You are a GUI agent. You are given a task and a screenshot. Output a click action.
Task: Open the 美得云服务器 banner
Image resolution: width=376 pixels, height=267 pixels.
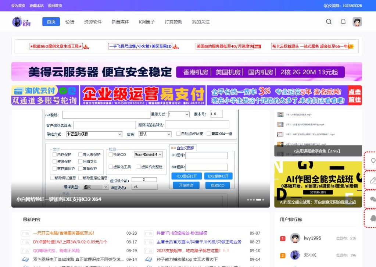(187, 71)
